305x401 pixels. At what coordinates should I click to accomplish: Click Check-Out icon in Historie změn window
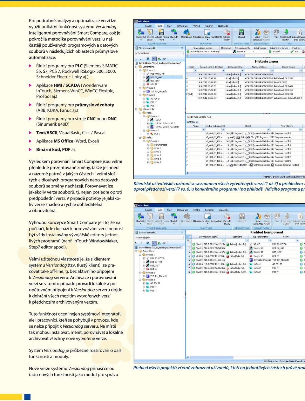click(141, 32)
